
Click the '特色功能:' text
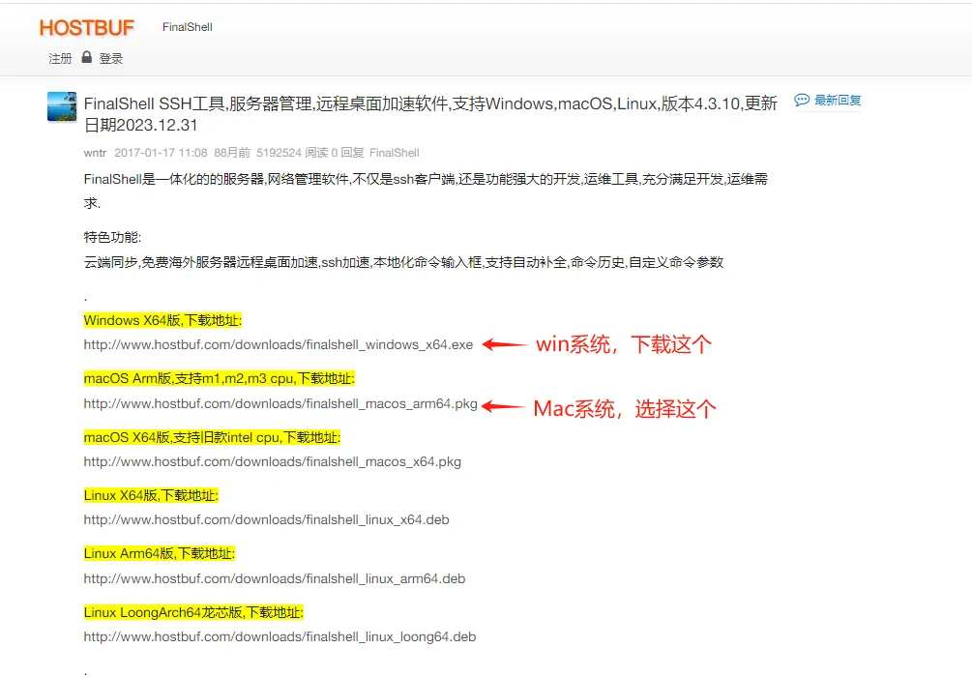(x=112, y=238)
